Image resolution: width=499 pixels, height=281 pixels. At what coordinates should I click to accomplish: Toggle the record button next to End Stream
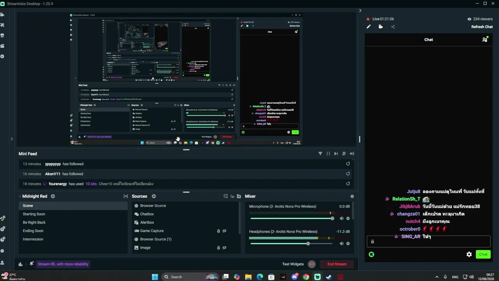coord(311,264)
